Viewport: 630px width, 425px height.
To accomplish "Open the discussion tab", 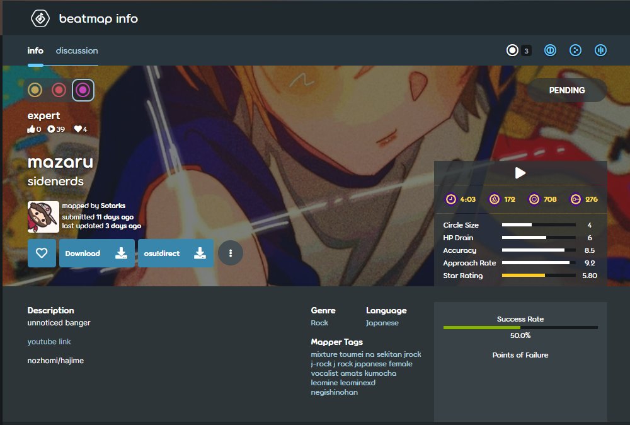I will click(77, 50).
